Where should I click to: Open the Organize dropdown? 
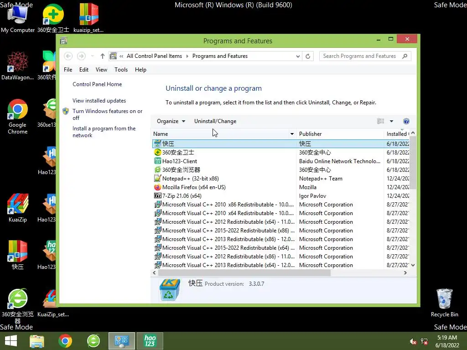pyautogui.click(x=171, y=121)
